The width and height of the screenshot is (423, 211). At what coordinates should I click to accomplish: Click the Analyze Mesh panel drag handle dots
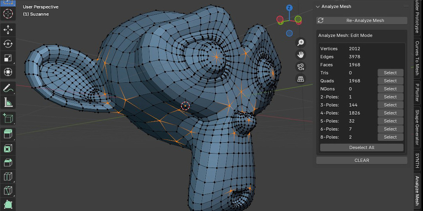click(406, 6)
